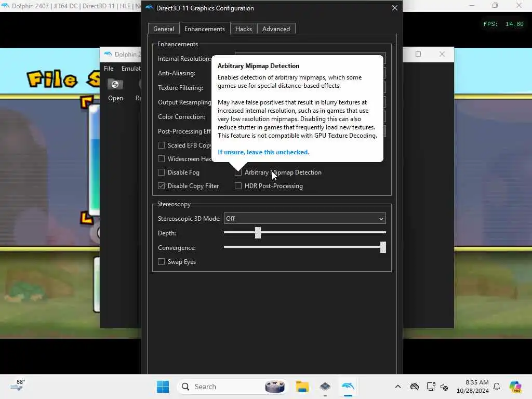Select the Enhancements tab
The image size is (532, 399).
click(205, 29)
